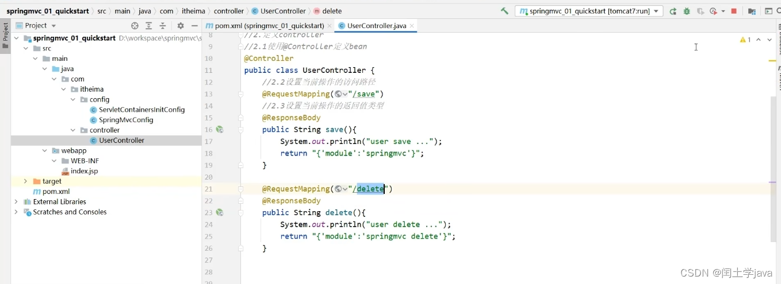Rerun the application with green arrow icon
Screen dimensions: 781x284
pos(673,11)
